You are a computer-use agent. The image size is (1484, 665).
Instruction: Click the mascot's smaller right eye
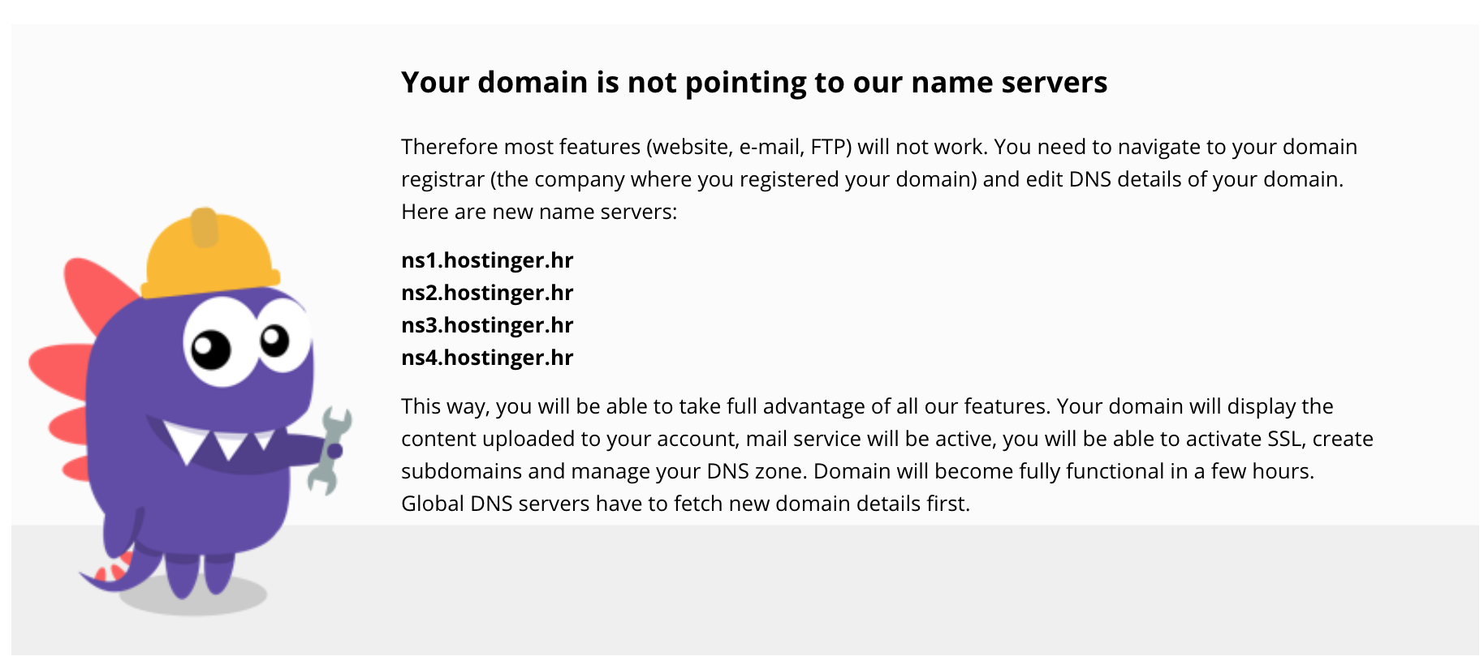[x=284, y=336]
